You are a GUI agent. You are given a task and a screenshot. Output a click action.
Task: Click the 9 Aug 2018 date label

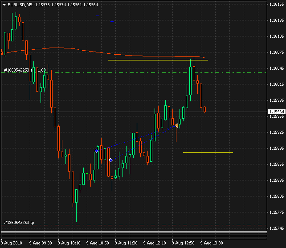[x=12, y=243]
